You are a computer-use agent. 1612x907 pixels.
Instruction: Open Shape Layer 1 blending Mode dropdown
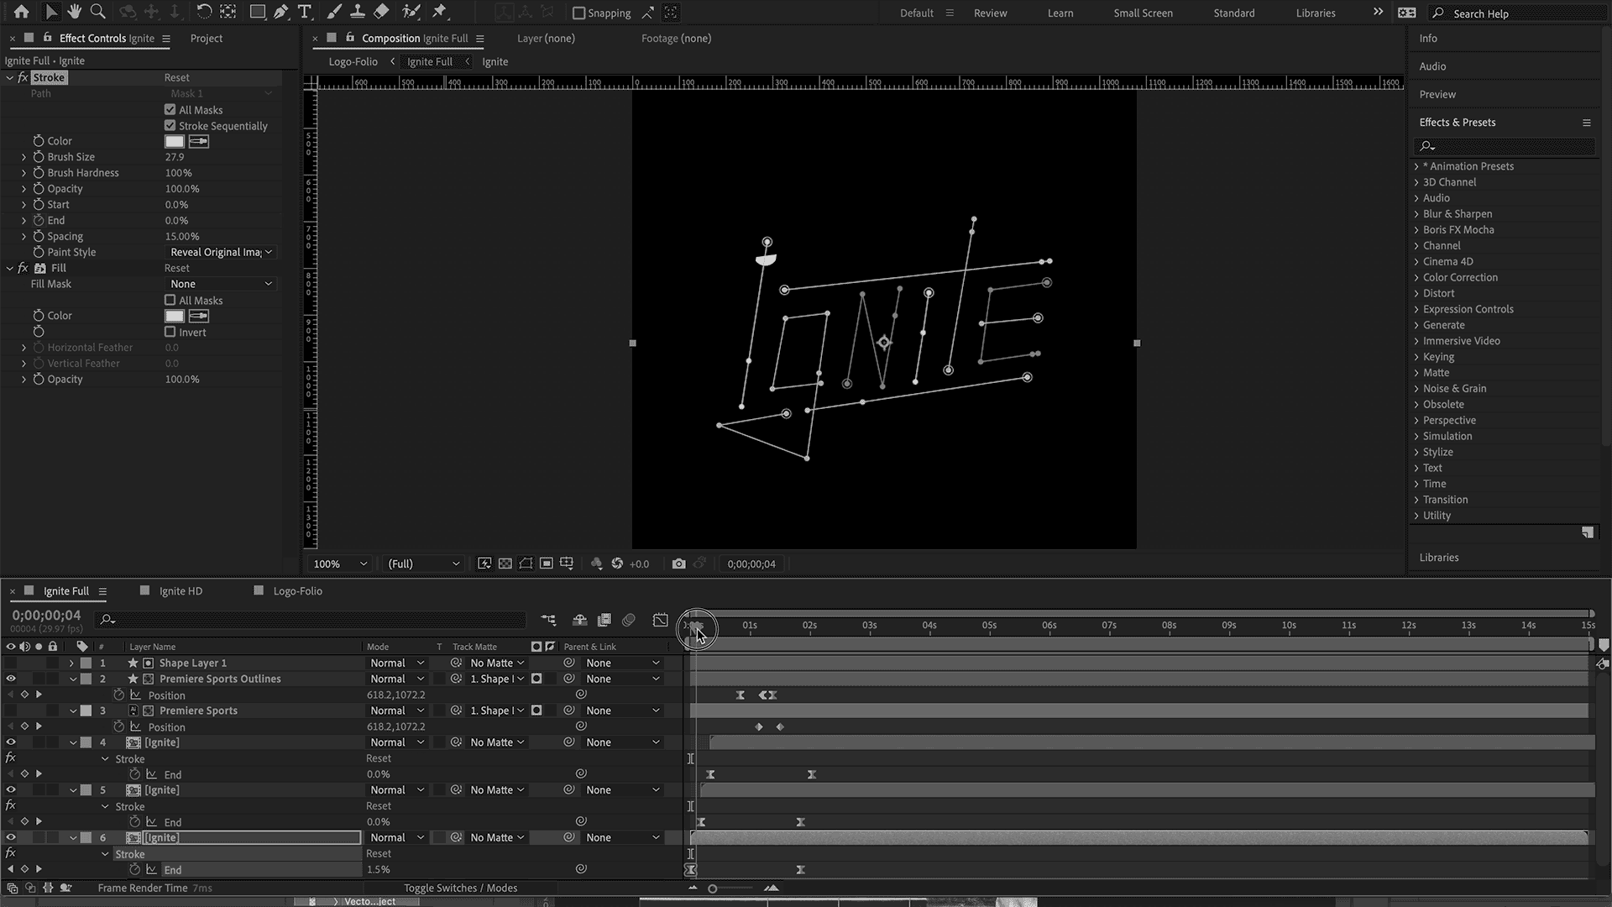coord(397,663)
